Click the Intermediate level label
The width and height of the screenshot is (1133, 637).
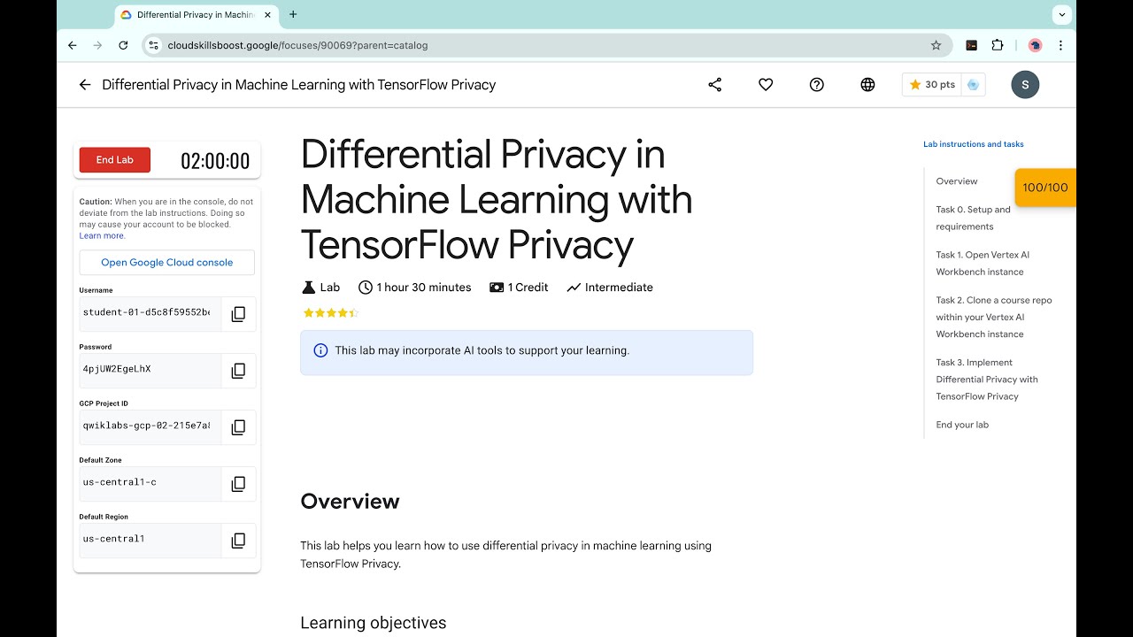[x=610, y=288]
